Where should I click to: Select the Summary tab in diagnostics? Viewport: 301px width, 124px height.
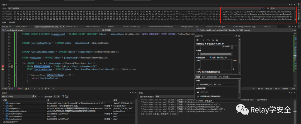198,77
